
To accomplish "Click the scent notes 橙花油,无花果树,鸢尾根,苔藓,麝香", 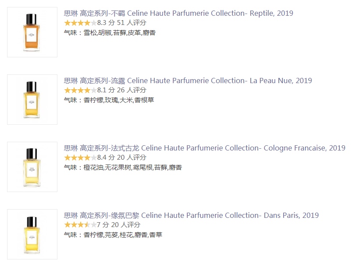I will tap(133, 168).
